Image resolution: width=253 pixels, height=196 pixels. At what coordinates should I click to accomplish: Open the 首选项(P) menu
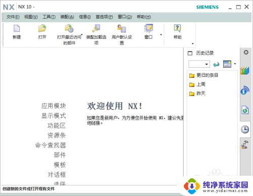104,17
